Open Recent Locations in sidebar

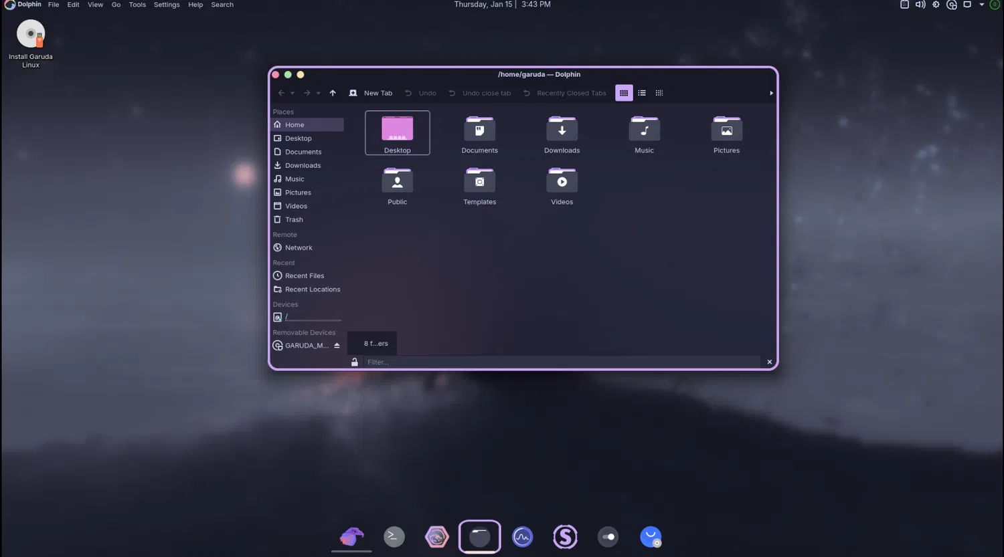pyautogui.click(x=307, y=290)
